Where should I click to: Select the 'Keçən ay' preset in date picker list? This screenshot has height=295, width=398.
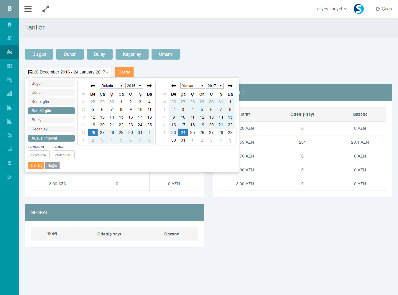coord(51,129)
